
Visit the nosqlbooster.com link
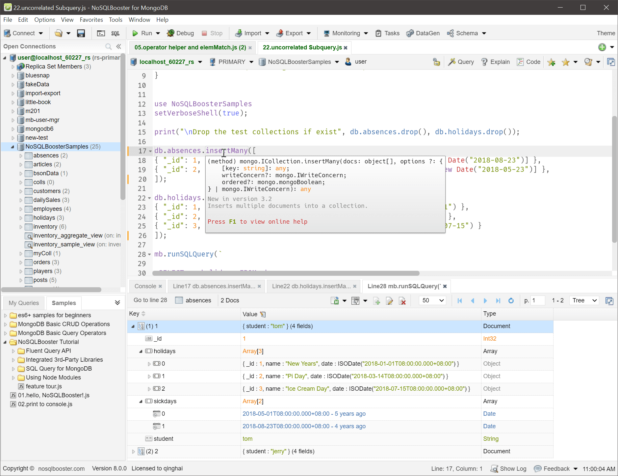pos(61,469)
